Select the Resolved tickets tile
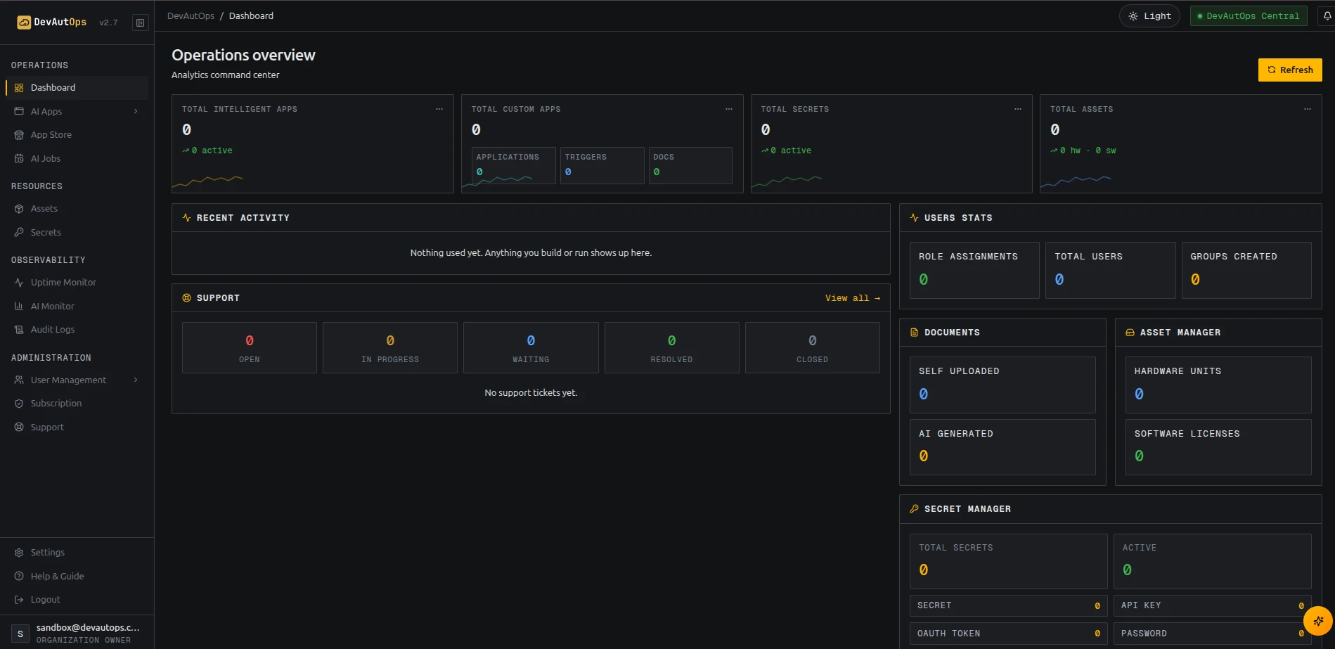The width and height of the screenshot is (1335, 649). pyautogui.click(x=671, y=348)
